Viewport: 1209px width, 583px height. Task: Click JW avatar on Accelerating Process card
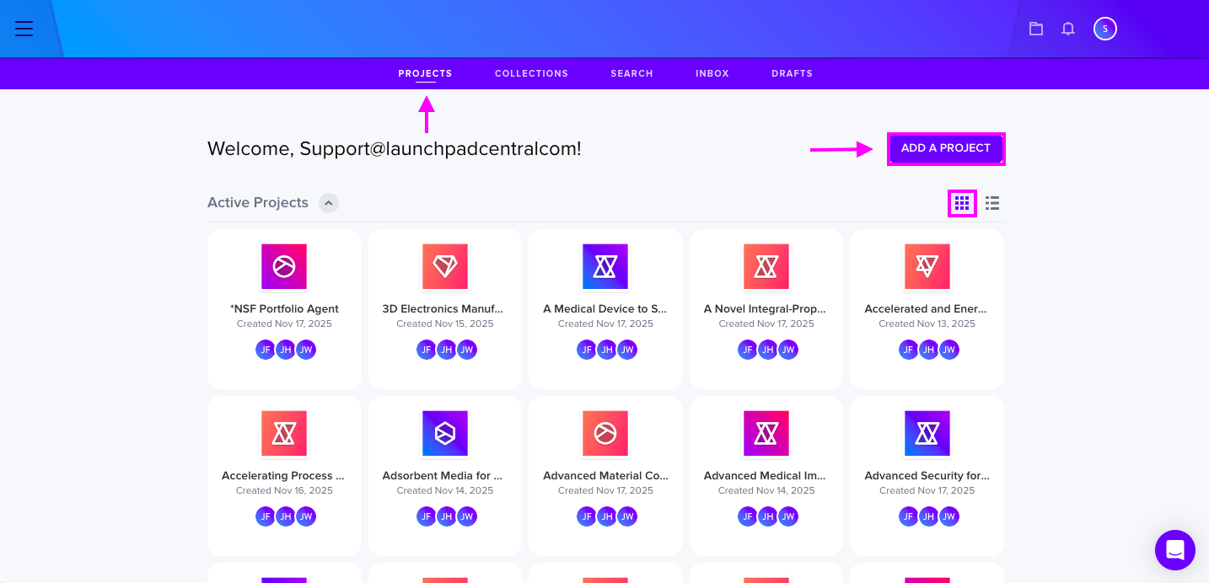pos(305,516)
